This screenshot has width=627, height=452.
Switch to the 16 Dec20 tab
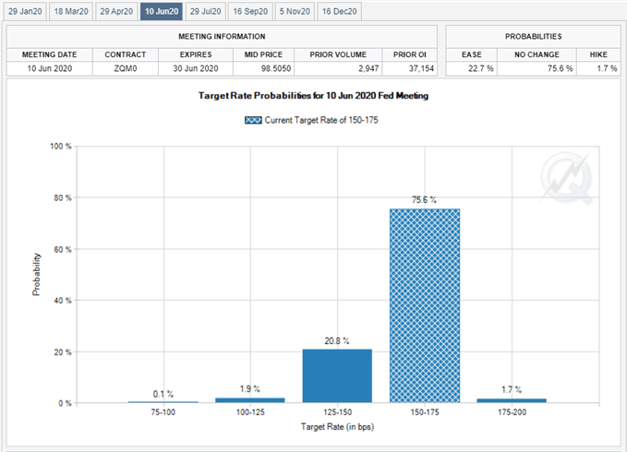[340, 11]
